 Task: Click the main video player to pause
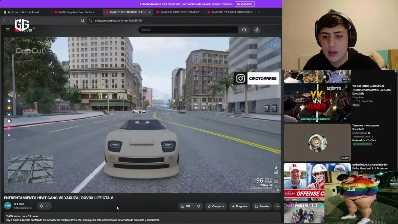[142, 115]
